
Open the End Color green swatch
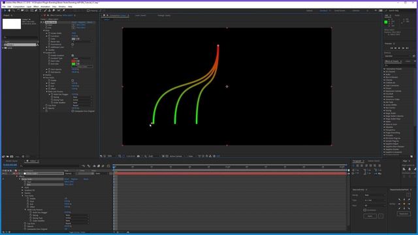pyautogui.click(x=74, y=64)
